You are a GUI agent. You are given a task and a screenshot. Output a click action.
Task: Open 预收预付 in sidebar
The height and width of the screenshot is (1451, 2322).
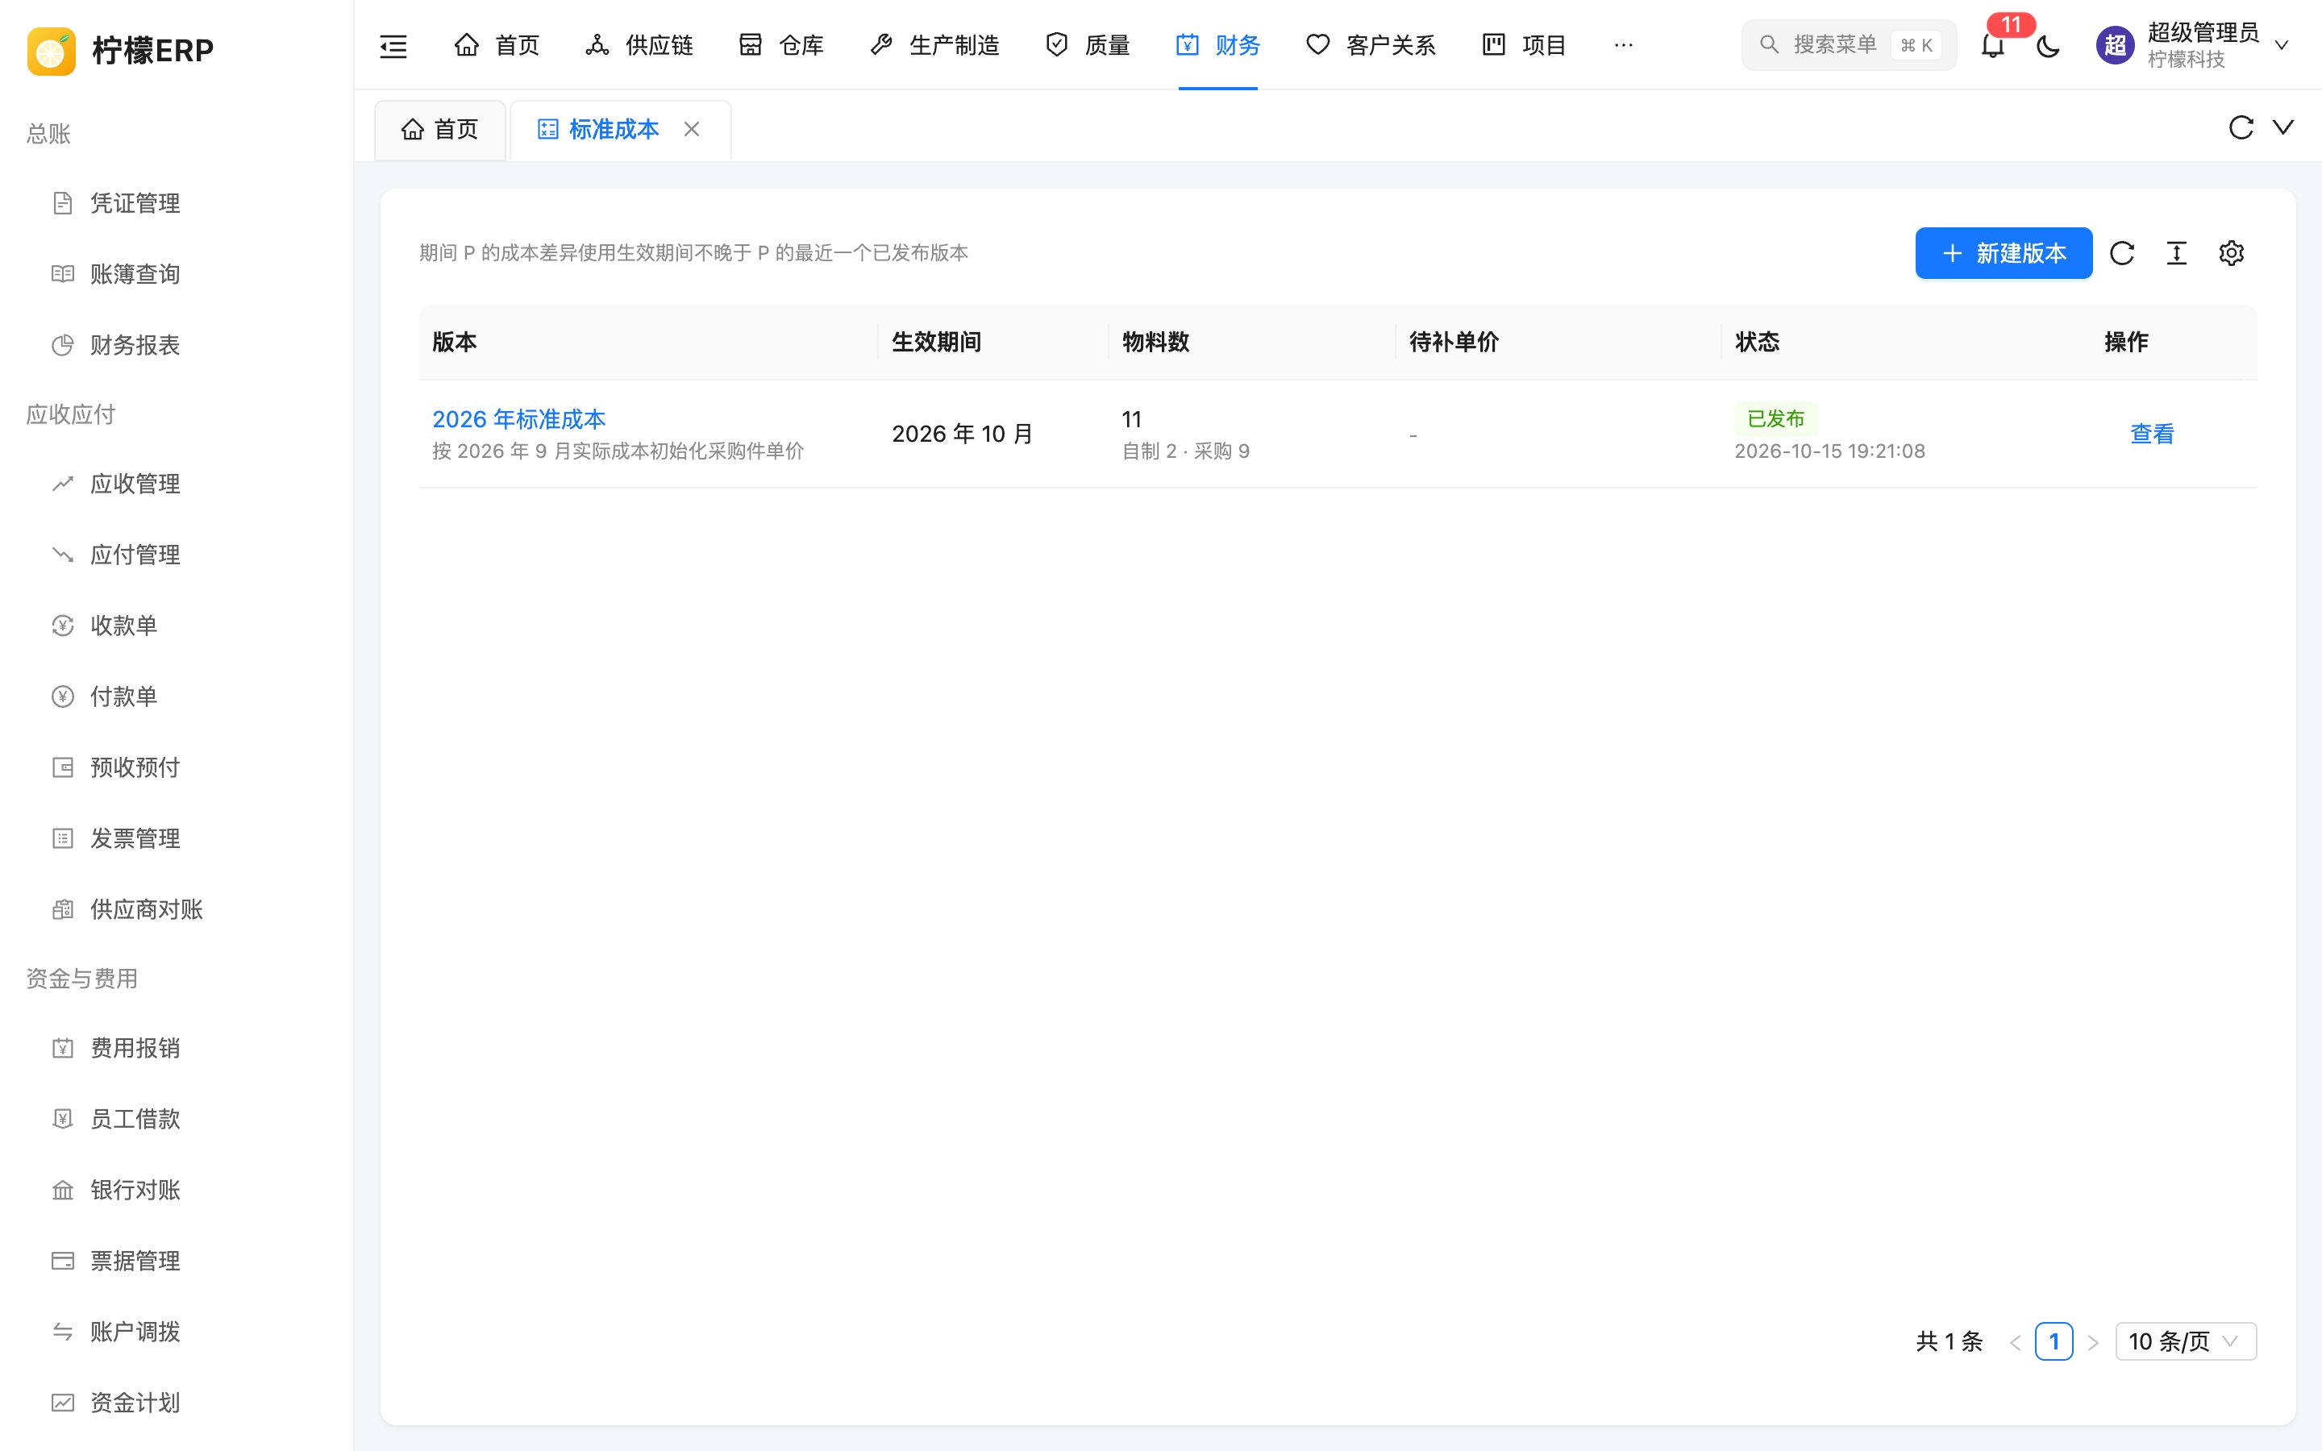pyautogui.click(x=135, y=767)
